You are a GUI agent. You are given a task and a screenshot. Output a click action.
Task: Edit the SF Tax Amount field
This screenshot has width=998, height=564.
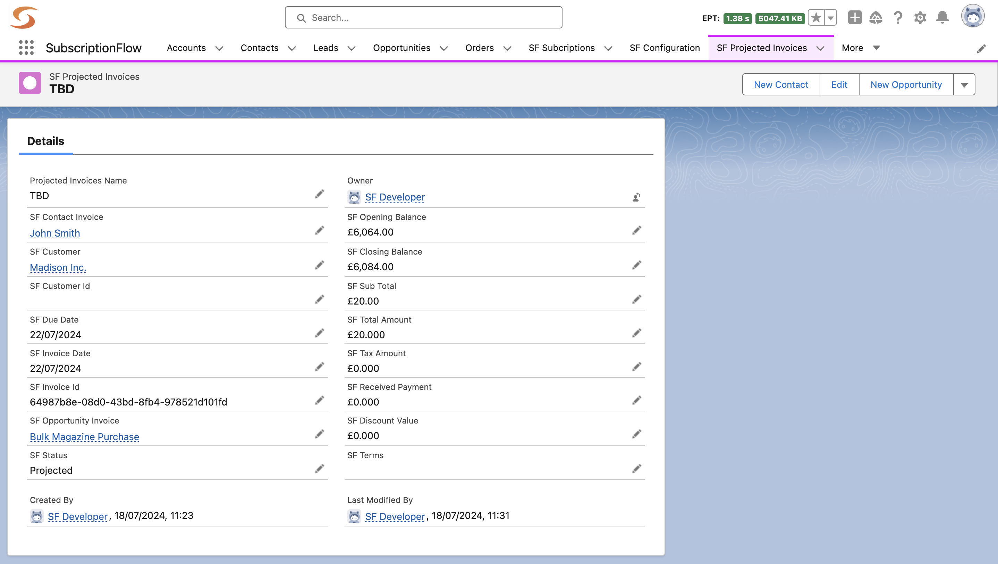[x=636, y=367]
